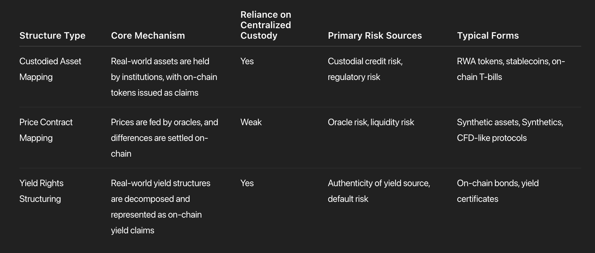Click the oracle risk, liquidity risk cell
The width and height of the screenshot is (595, 253).
tap(371, 122)
